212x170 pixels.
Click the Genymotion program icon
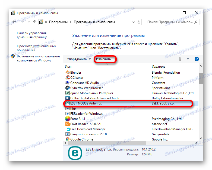pyautogui.click(x=68, y=134)
